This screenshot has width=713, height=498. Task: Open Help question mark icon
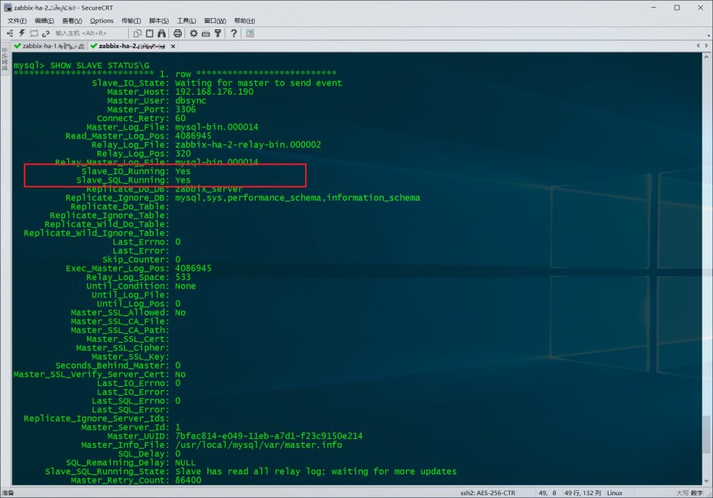tap(234, 33)
